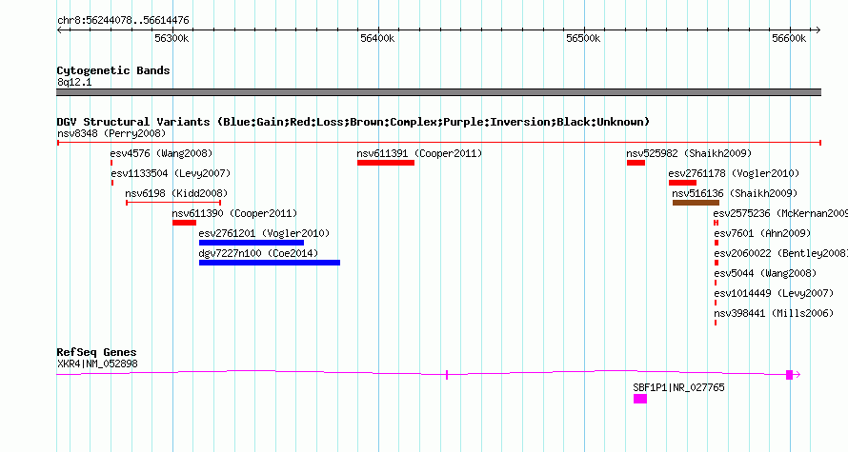
Task: Open nsv611390 (Cooper2011) variant label
Action: pos(234,213)
